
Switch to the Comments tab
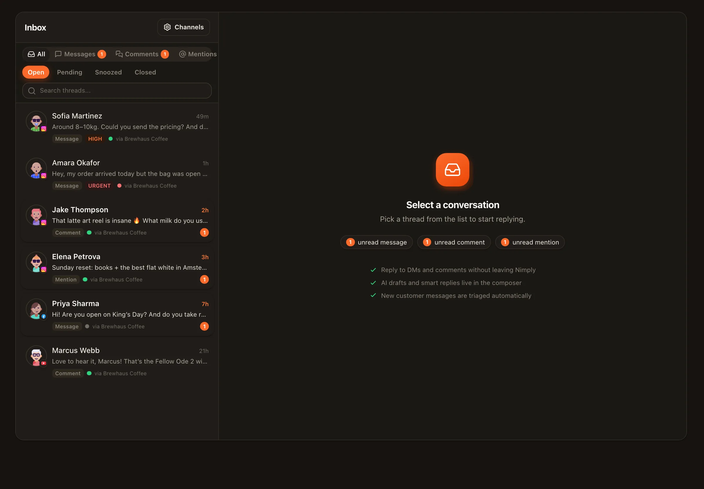tap(142, 54)
